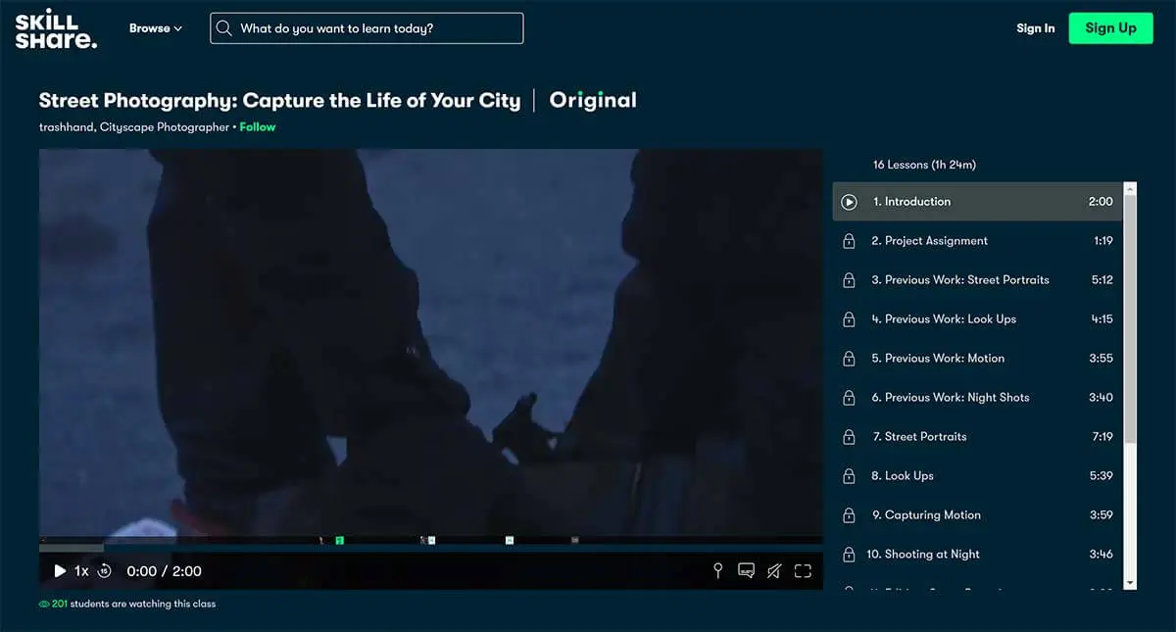
Task: Click the green Sign Up button
Action: point(1110,28)
